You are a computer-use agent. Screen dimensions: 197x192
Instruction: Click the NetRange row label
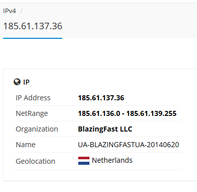pyautogui.click(x=32, y=113)
